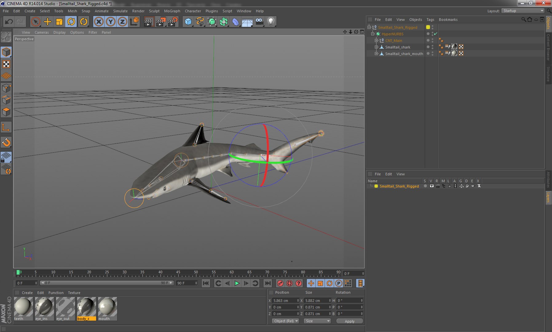Toggle Snap magnet icon
This screenshot has width=552, height=332.
pyautogui.click(x=6, y=142)
